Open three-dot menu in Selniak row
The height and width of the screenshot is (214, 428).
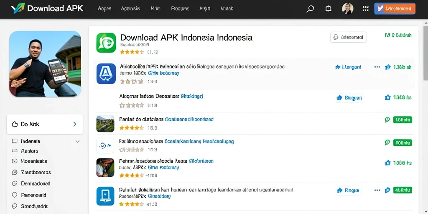[x=377, y=190]
